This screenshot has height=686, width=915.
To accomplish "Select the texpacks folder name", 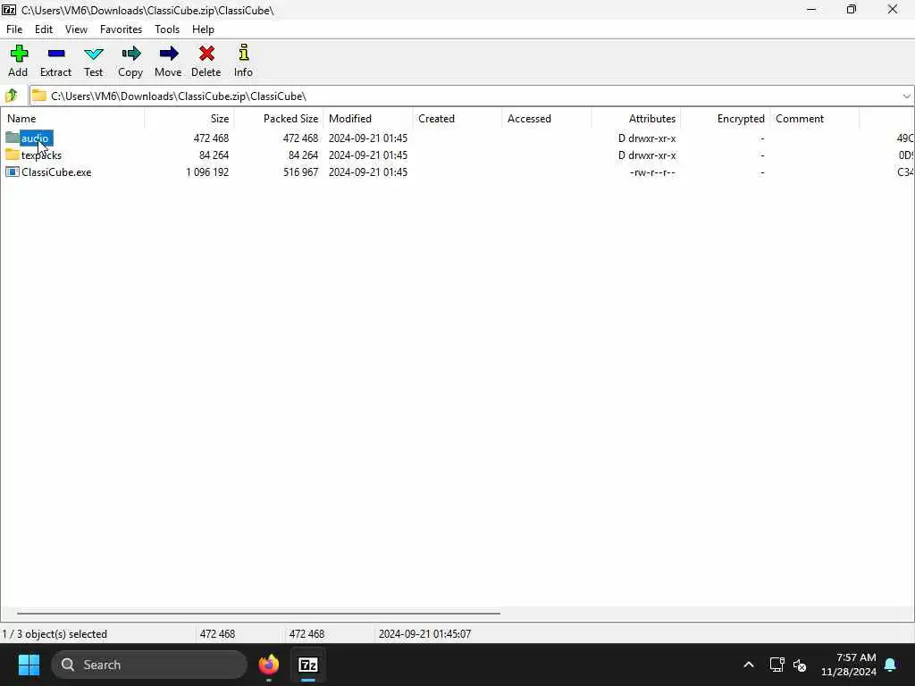I will [41, 155].
